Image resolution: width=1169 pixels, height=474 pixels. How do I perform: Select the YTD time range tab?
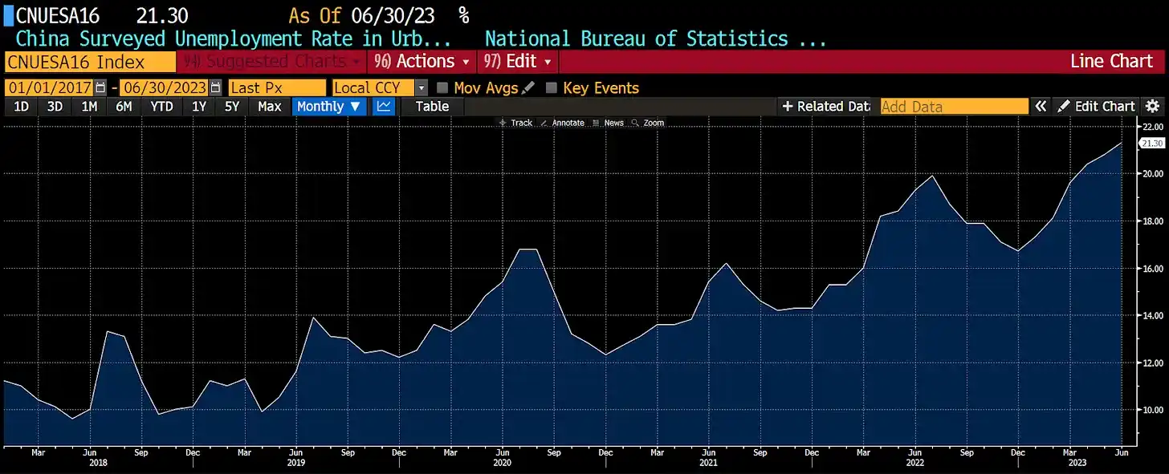click(161, 107)
